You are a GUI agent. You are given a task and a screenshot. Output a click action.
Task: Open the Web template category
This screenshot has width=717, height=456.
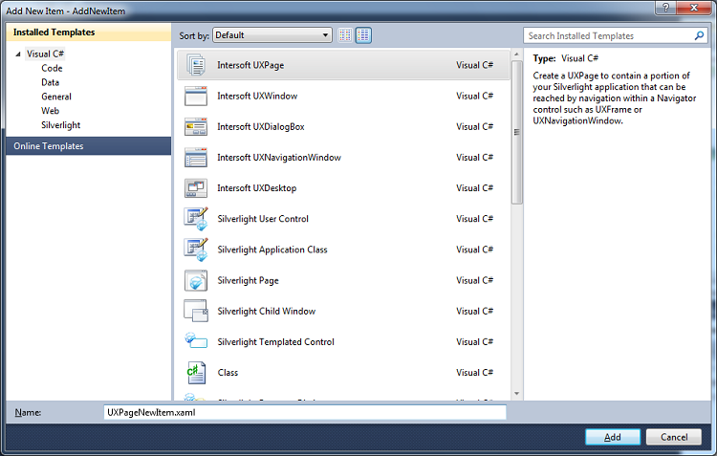pyautogui.click(x=50, y=111)
